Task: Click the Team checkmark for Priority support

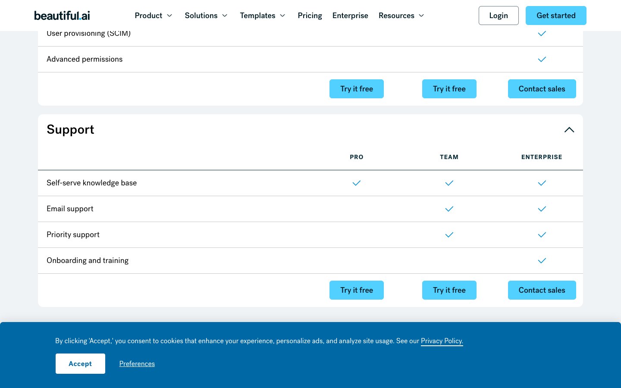Action: (x=449, y=235)
